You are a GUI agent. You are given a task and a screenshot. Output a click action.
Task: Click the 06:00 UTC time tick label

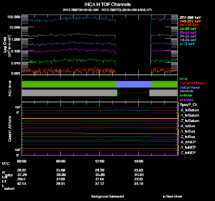point(61,161)
